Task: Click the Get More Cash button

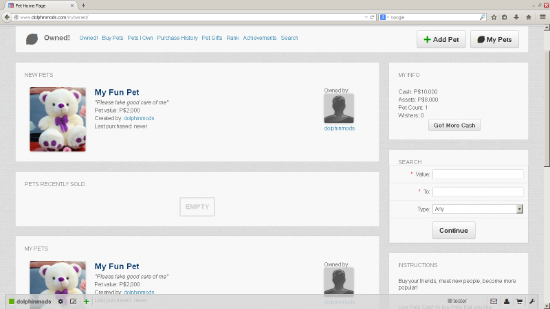Action: (x=454, y=125)
